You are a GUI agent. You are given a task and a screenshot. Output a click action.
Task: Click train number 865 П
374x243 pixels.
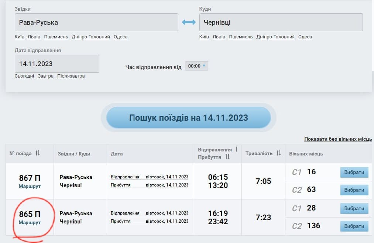(30, 214)
